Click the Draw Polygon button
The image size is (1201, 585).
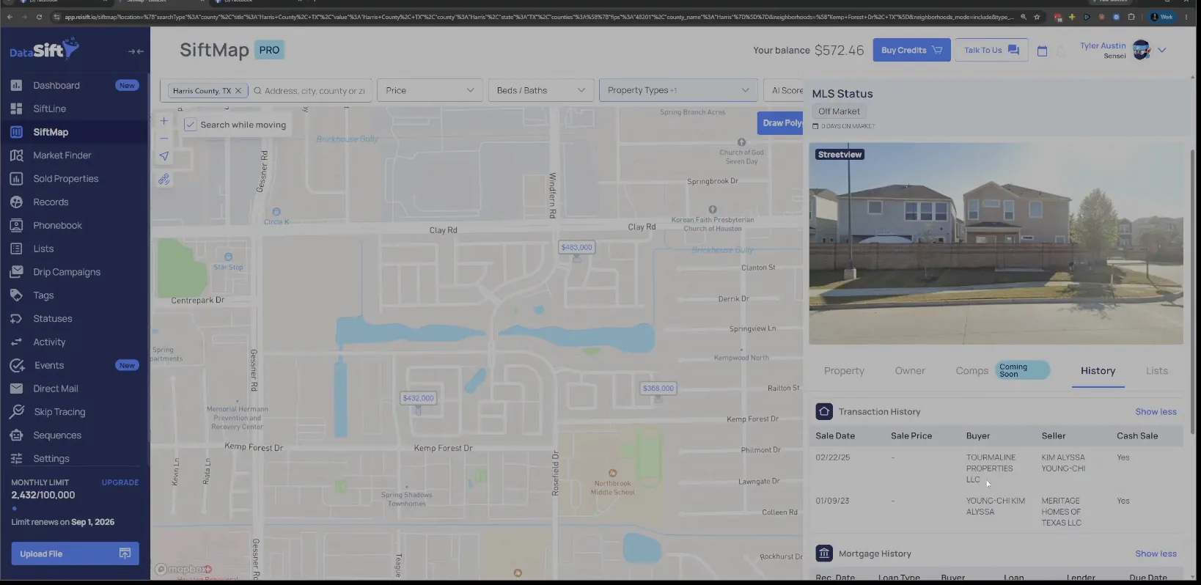pos(782,123)
